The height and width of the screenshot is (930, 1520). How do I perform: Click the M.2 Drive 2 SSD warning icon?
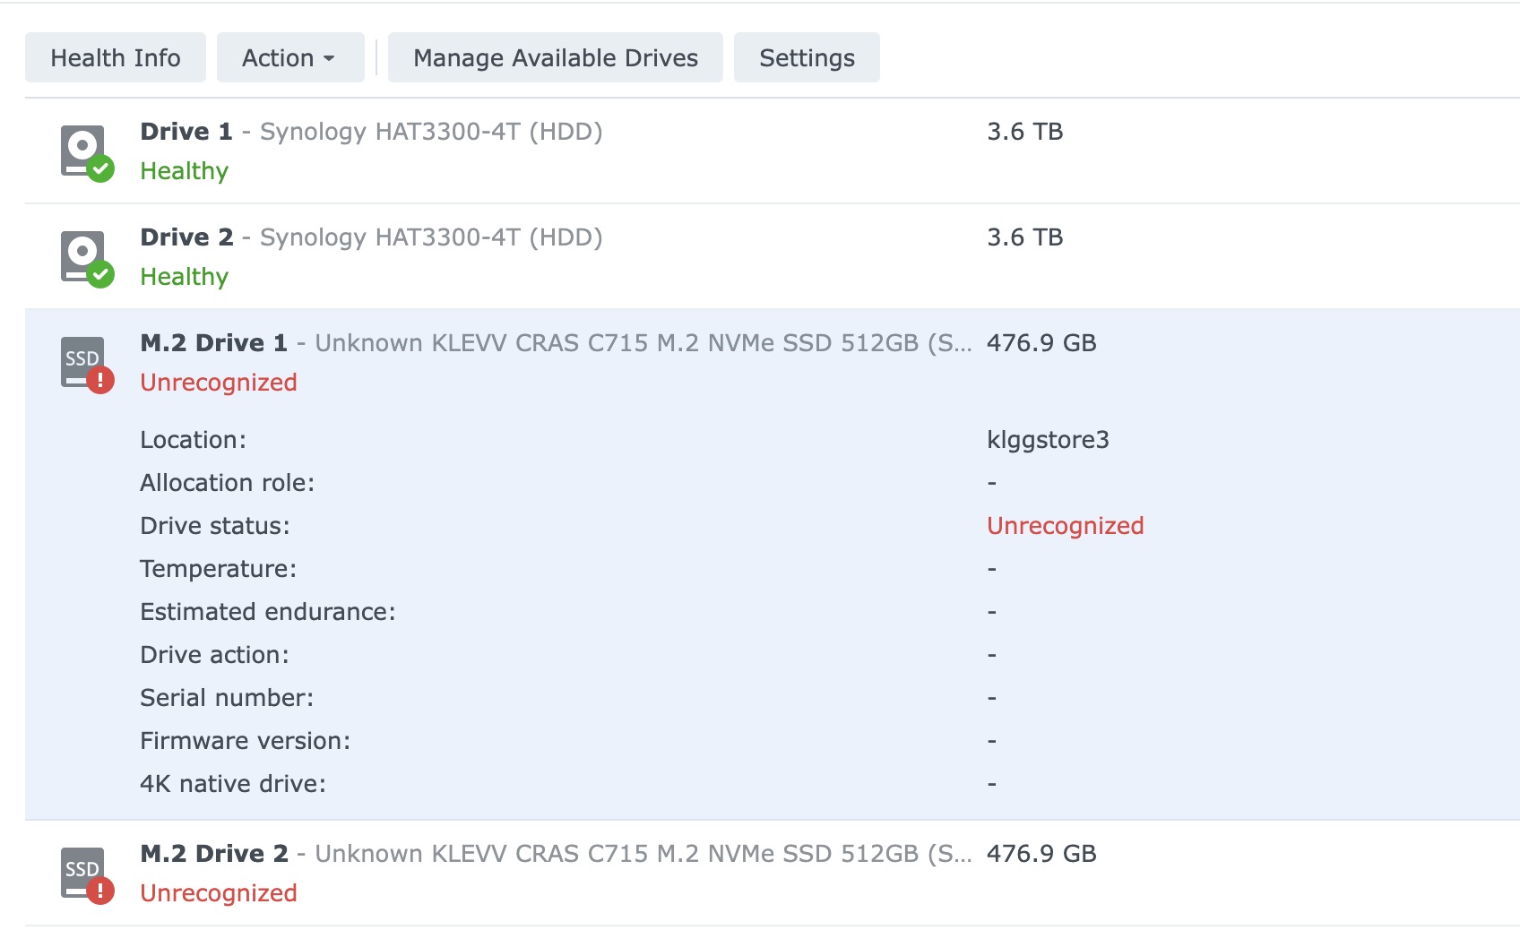pyautogui.click(x=86, y=874)
